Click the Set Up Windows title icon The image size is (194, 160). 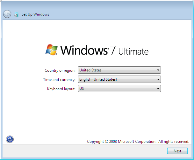coord(16,14)
